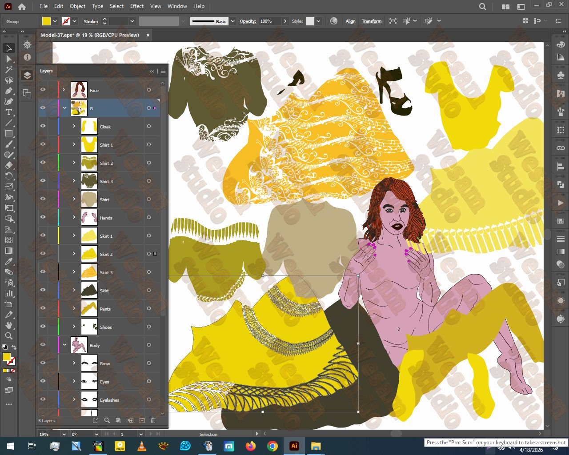Toggle visibility of Shoes layer

[x=43, y=327]
